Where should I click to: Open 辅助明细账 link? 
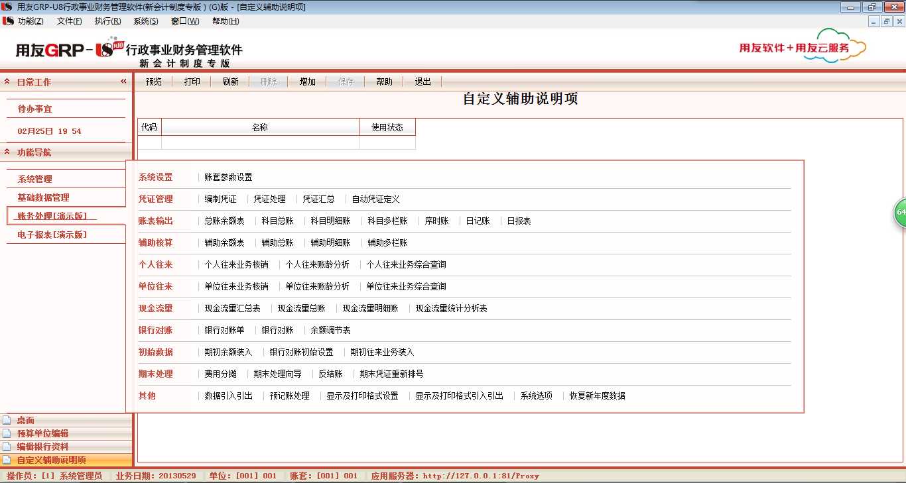pos(330,243)
